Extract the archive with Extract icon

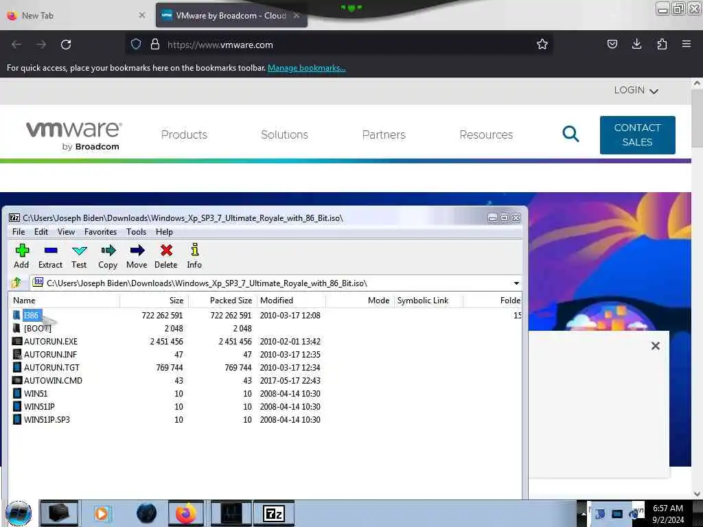50,256
